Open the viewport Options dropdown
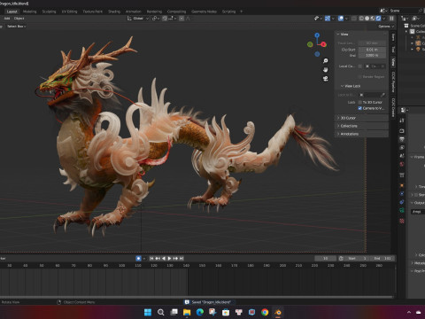Screen dimensions: 425x319 tap(386, 27)
